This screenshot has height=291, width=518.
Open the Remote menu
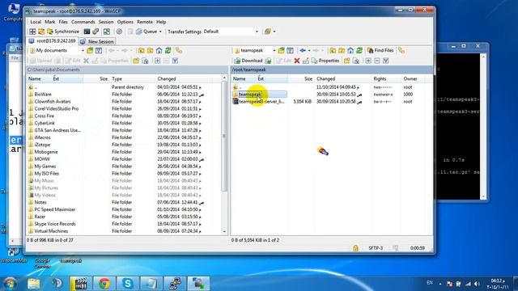tap(145, 22)
